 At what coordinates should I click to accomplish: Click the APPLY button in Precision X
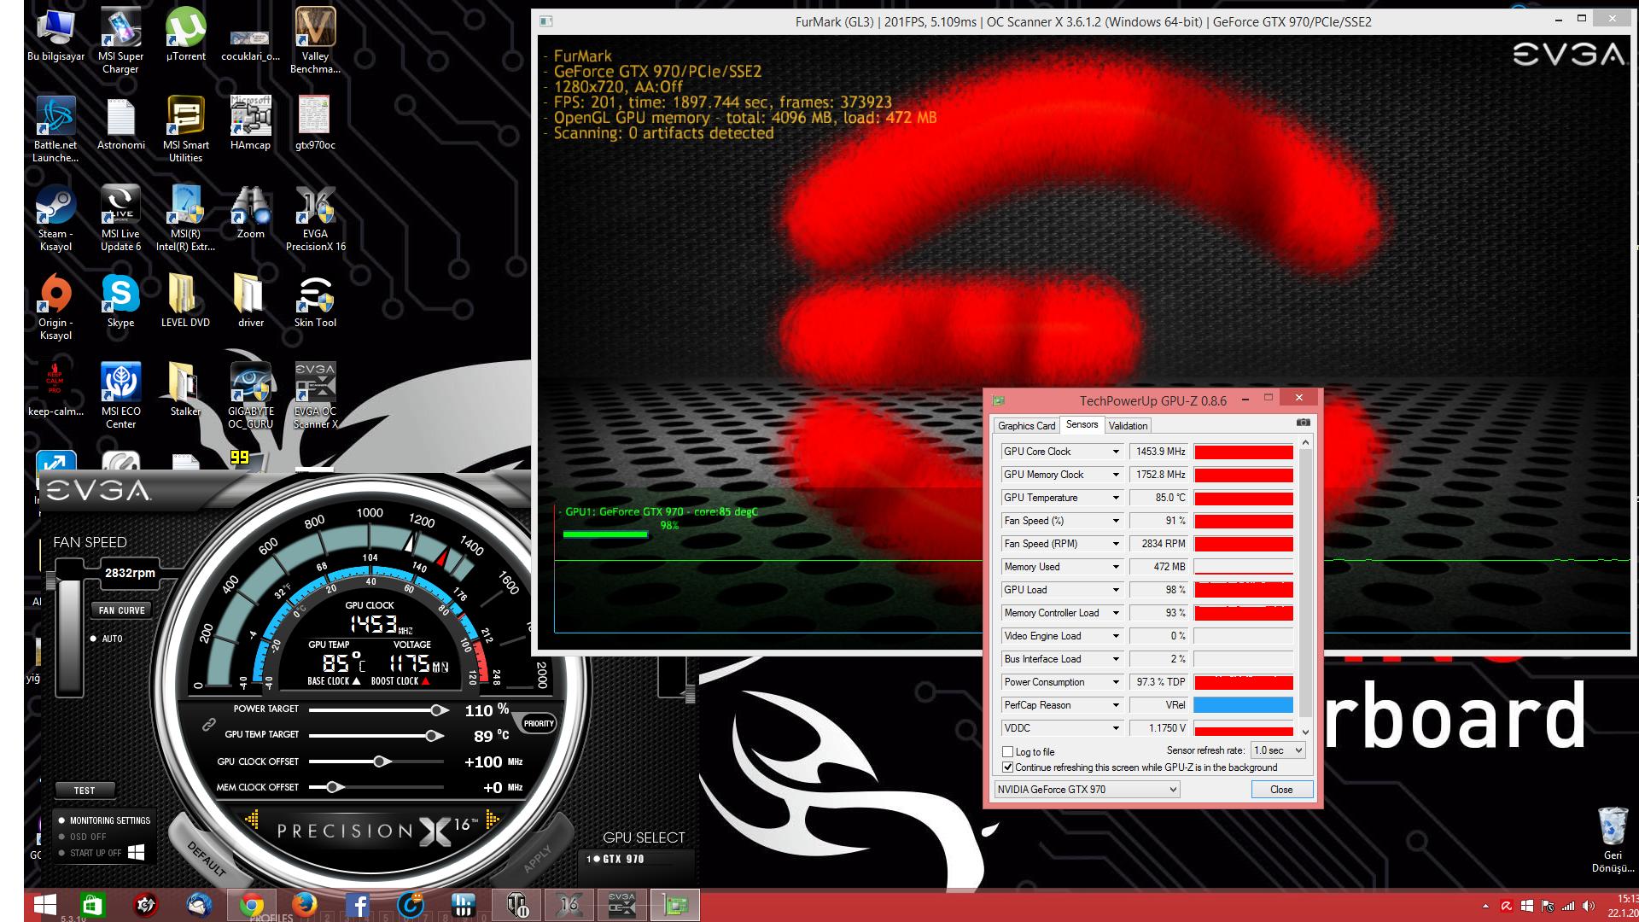[538, 857]
